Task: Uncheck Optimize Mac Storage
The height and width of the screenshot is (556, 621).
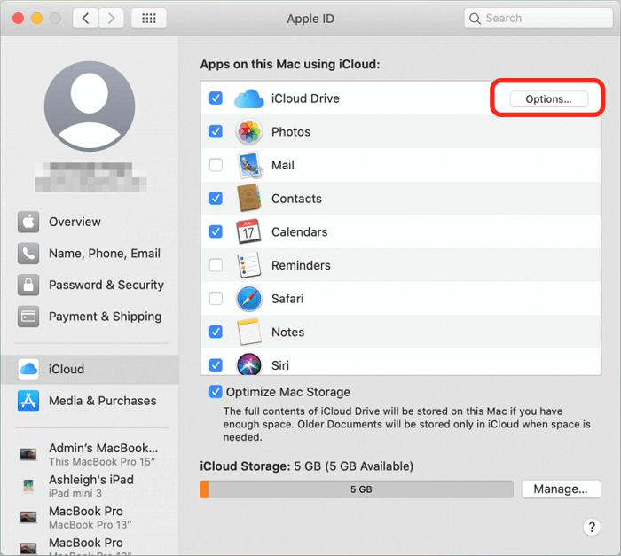Action: (216, 392)
